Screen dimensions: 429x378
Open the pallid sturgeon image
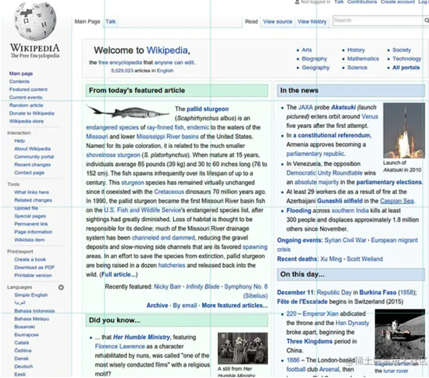(x=128, y=112)
